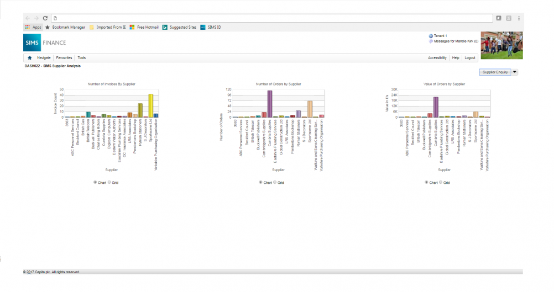Click the messages speech bubble icon

431,41
